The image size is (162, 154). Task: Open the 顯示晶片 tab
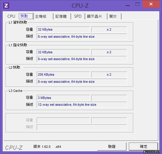point(96,16)
